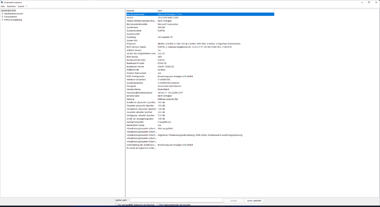380x207 pixels.
Task: Open the Datei menu
Action: click(x=3, y=6)
